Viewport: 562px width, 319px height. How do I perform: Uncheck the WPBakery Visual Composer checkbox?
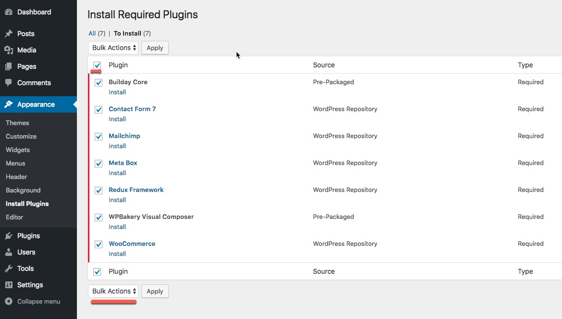point(99,217)
